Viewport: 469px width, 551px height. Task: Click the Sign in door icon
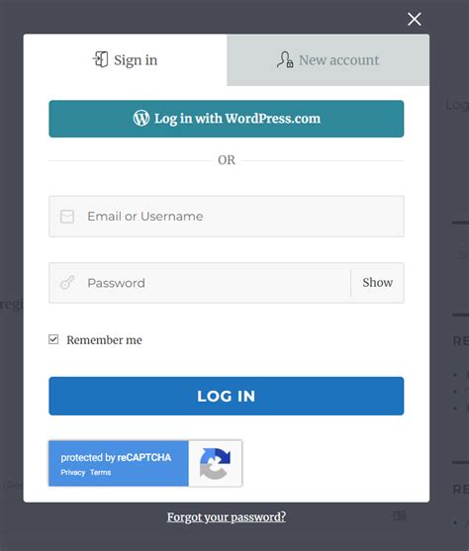pos(101,59)
